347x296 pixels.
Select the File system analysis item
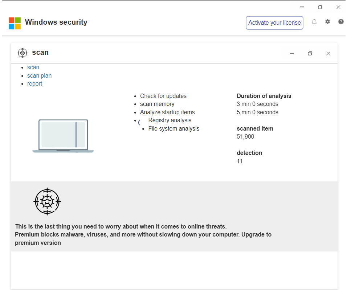[x=173, y=129]
